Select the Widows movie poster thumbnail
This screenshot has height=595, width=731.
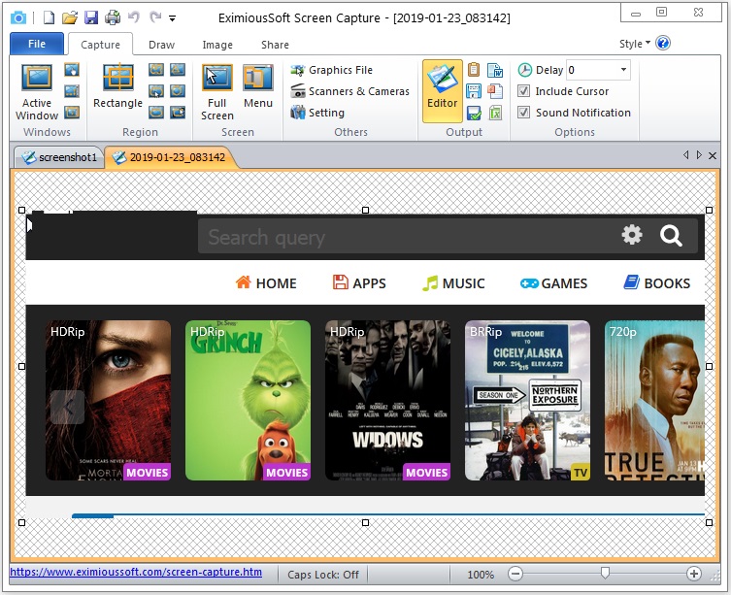coord(388,400)
